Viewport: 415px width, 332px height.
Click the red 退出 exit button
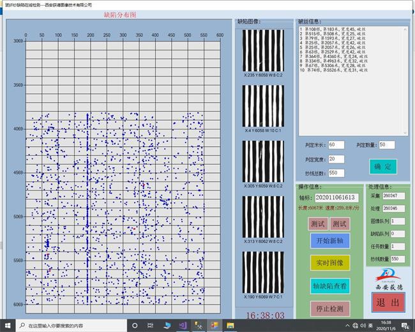tap(389, 303)
